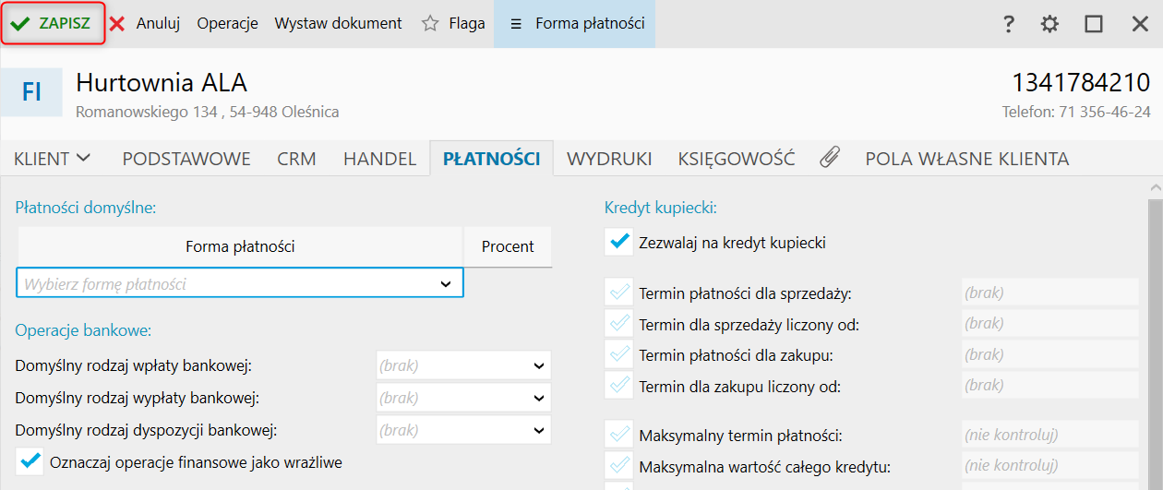Expand Wybierz formę płatności dropdown
The image size is (1163, 490).
click(x=447, y=284)
